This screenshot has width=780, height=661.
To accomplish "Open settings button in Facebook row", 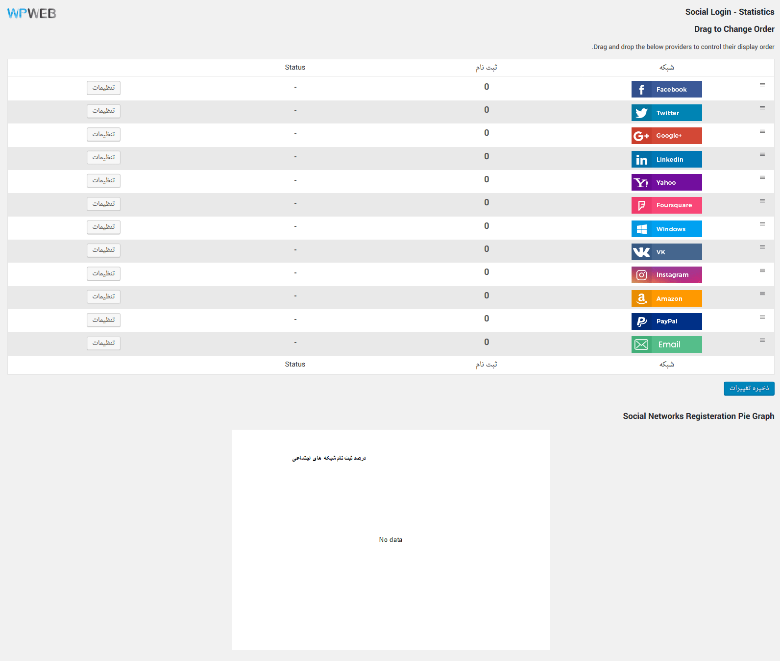I will (103, 88).
